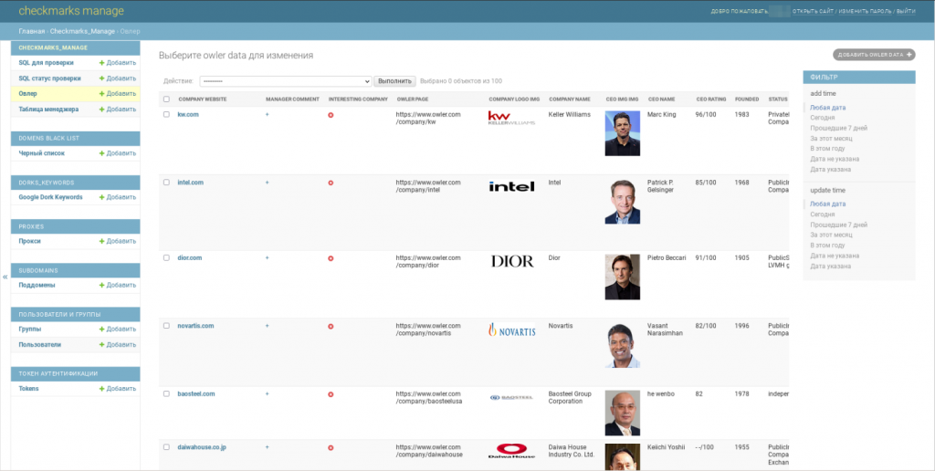Check the kw.com row checkbox
The width and height of the screenshot is (935, 471).
pos(166,114)
